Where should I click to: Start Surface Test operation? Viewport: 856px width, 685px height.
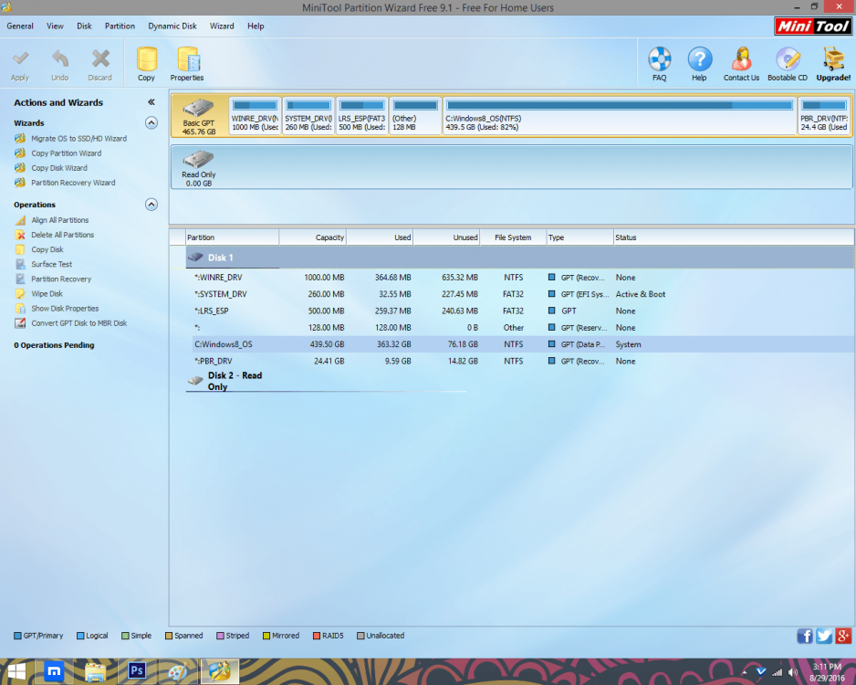(x=51, y=264)
